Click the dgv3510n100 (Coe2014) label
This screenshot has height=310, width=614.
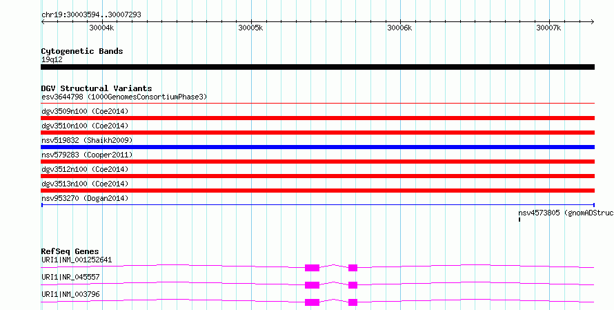85,126
